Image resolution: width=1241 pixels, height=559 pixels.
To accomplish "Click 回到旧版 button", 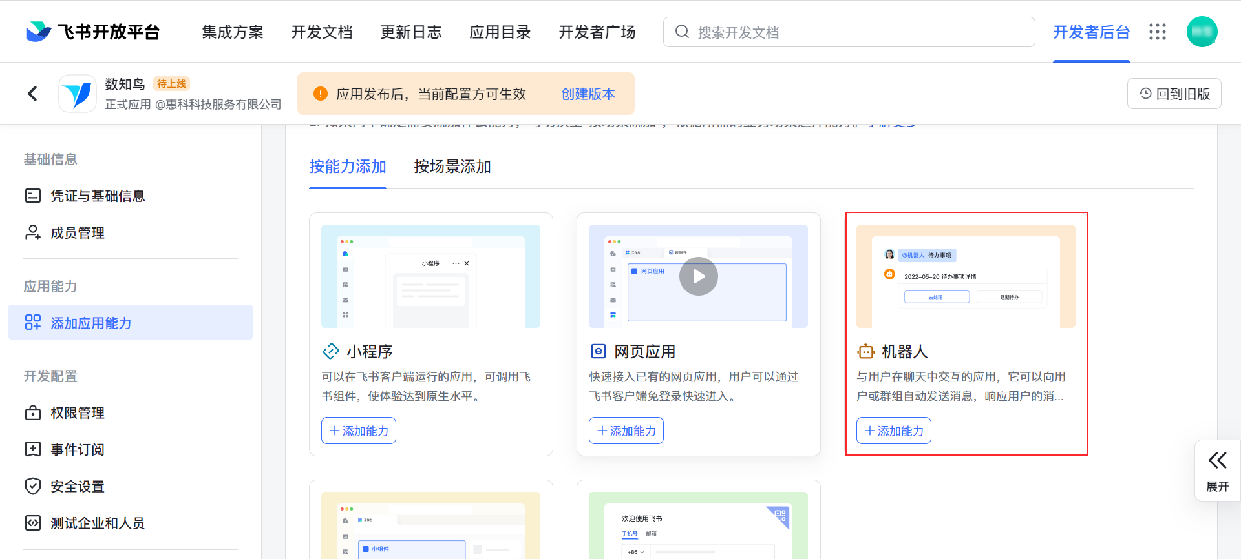I will pyautogui.click(x=1174, y=94).
